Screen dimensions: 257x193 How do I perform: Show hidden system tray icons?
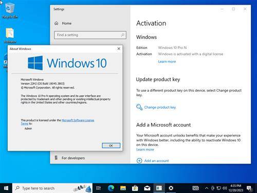[x=207, y=188]
